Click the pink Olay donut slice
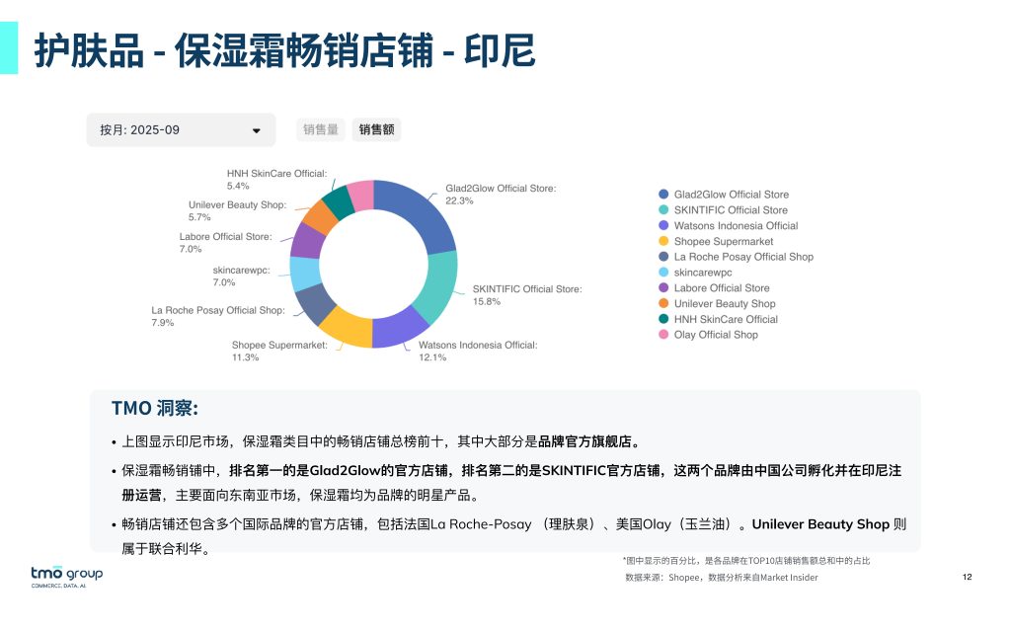This screenshot has height=632, width=1011. (361, 195)
